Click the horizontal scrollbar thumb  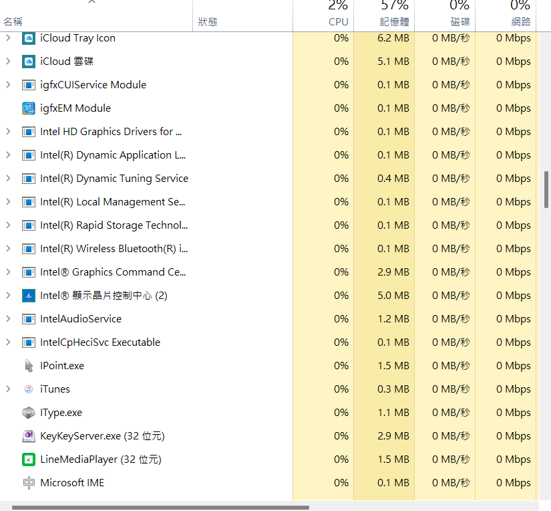click(x=160, y=508)
